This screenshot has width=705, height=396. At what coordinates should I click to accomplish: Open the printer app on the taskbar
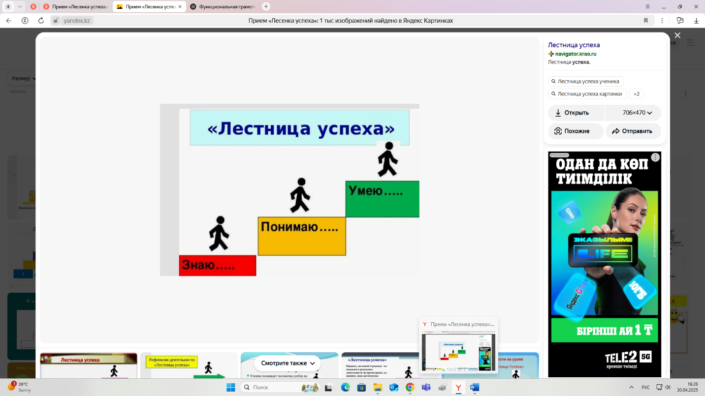[x=442, y=388]
